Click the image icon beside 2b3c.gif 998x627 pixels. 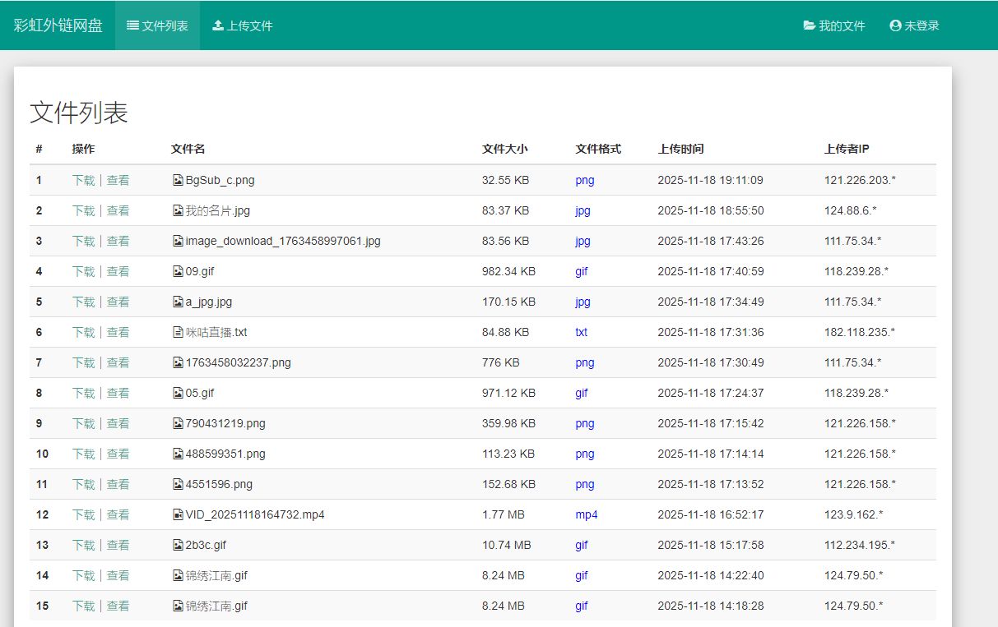coord(178,545)
